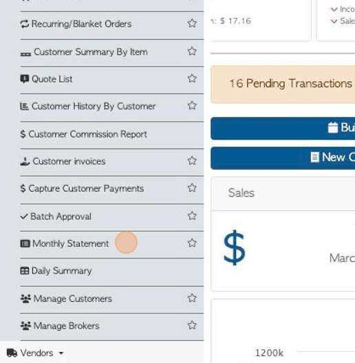Click the Recurring/Blanket Orders refresh icon
Viewport: 355px width, 363px height.
click(25, 24)
